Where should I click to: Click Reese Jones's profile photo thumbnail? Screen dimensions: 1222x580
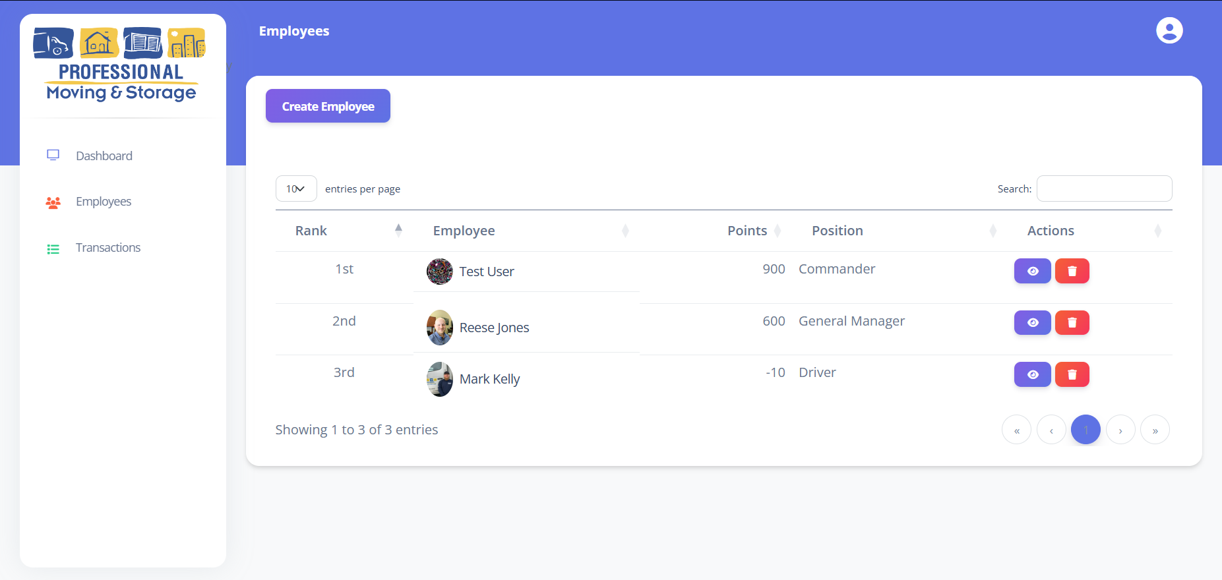[x=439, y=328]
